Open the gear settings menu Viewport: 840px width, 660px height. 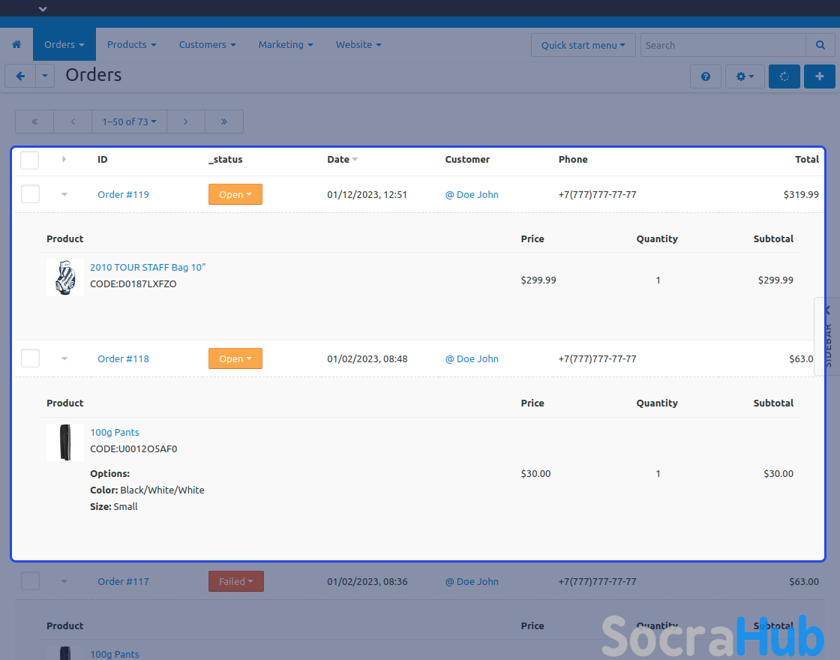click(745, 76)
